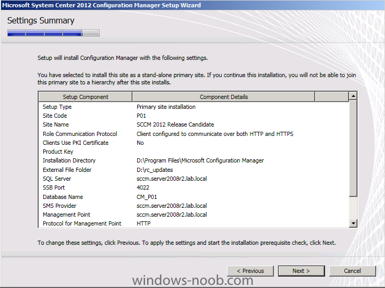
Task: Select the 4022 port value
Action: pos(143,187)
